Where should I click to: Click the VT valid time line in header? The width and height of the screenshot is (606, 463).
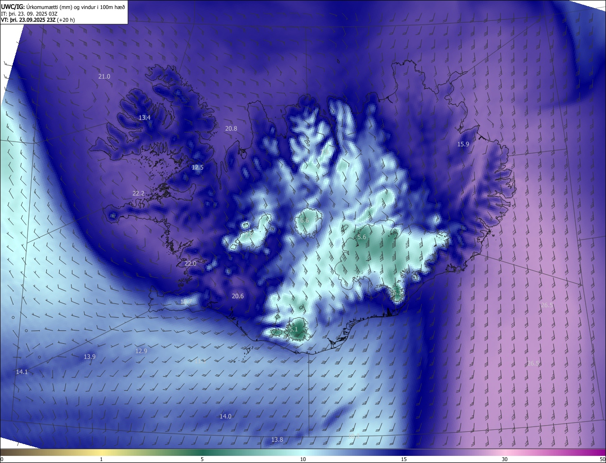pos(38,20)
